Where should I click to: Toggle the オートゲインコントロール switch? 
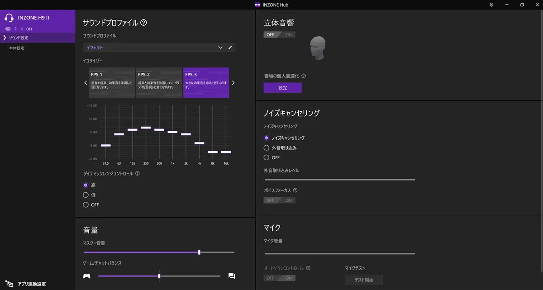pos(280,278)
